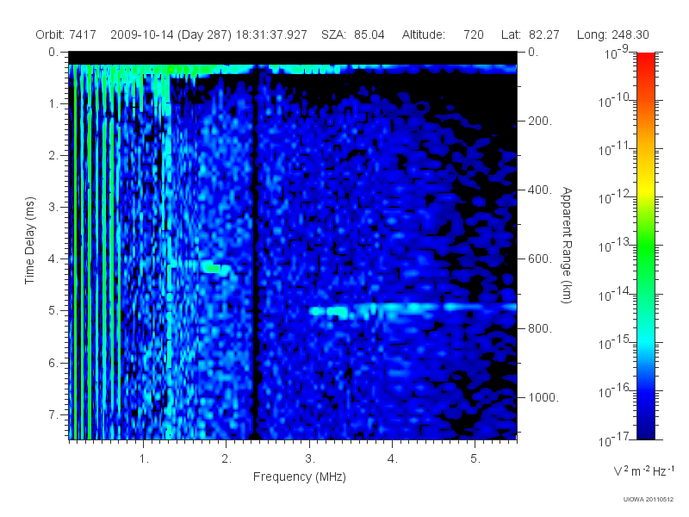The image size is (689, 517).
Task: Click the 1000. apparent range tick label
Action: pyautogui.click(x=543, y=397)
